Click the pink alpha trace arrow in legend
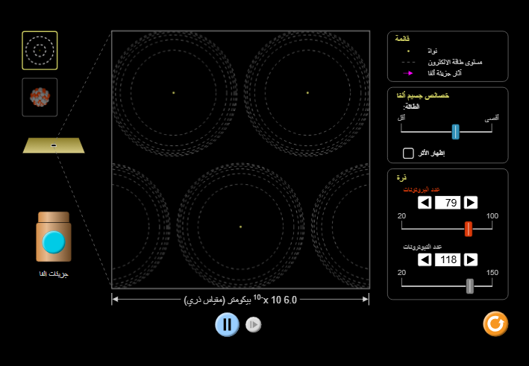The image size is (529, 366). click(x=407, y=73)
